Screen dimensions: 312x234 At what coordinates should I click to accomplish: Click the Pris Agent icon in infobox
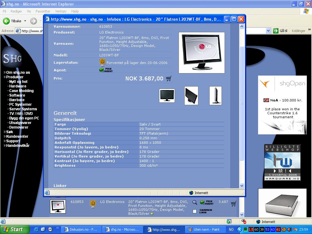(106, 70)
